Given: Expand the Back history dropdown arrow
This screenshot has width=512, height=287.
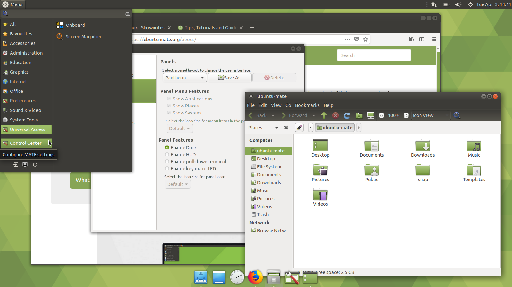Looking at the screenshot, I should (x=273, y=115).
